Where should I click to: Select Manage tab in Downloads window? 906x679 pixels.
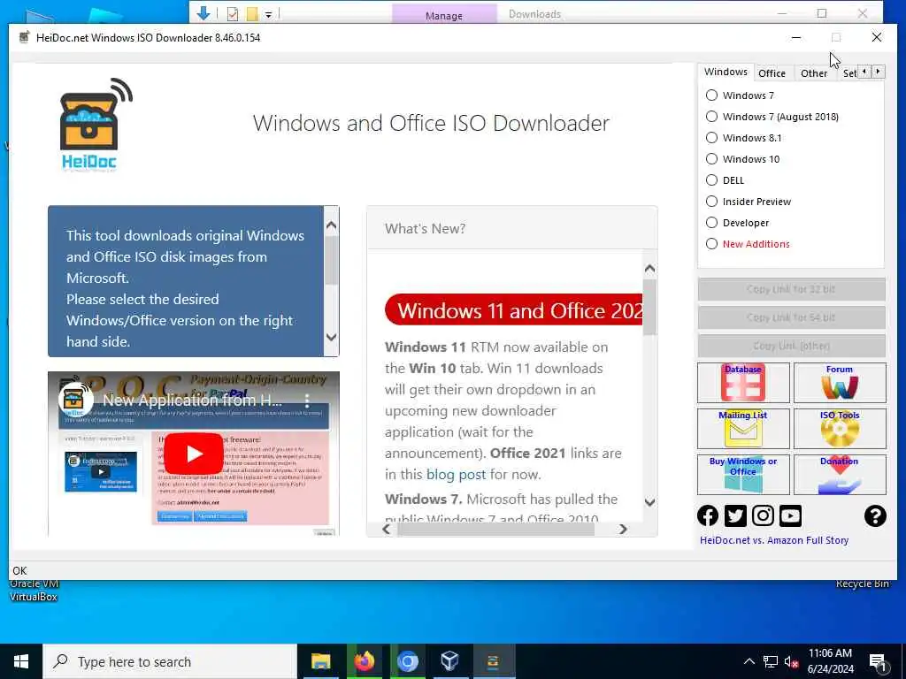pos(444,15)
